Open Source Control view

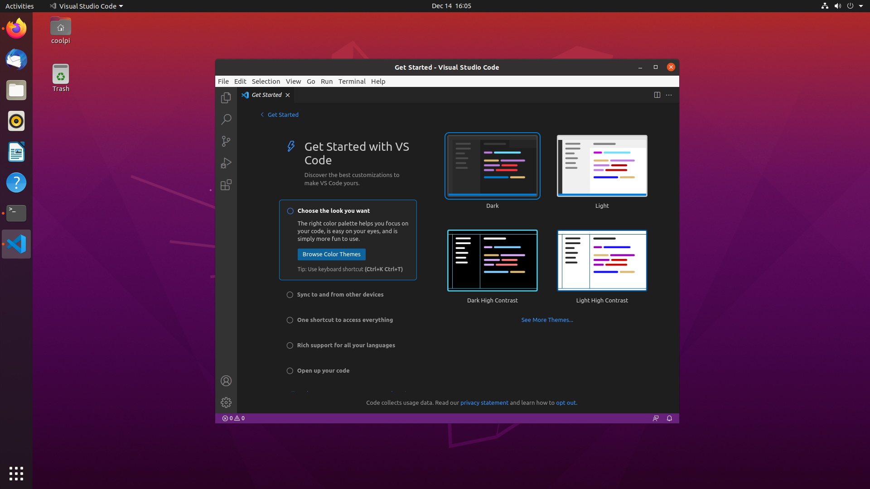click(x=226, y=141)
